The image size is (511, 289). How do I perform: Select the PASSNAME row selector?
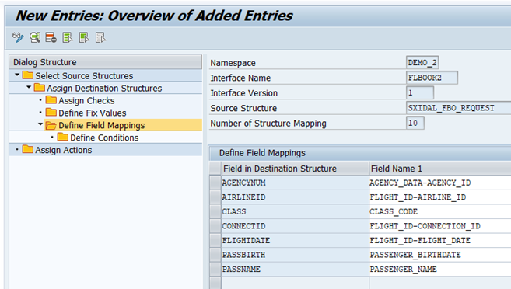point(215,269)
